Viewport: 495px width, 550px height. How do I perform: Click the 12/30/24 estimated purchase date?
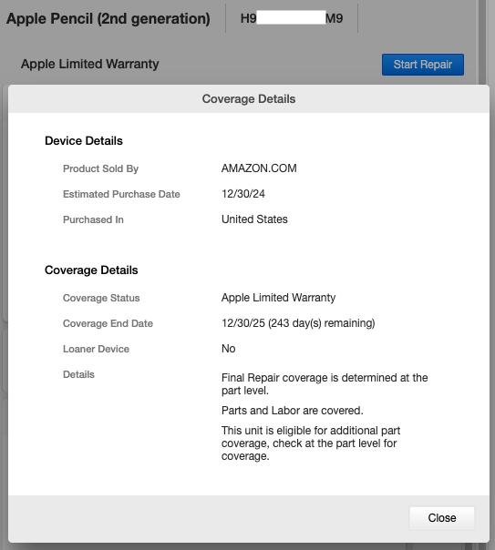[x=242, y=194]
